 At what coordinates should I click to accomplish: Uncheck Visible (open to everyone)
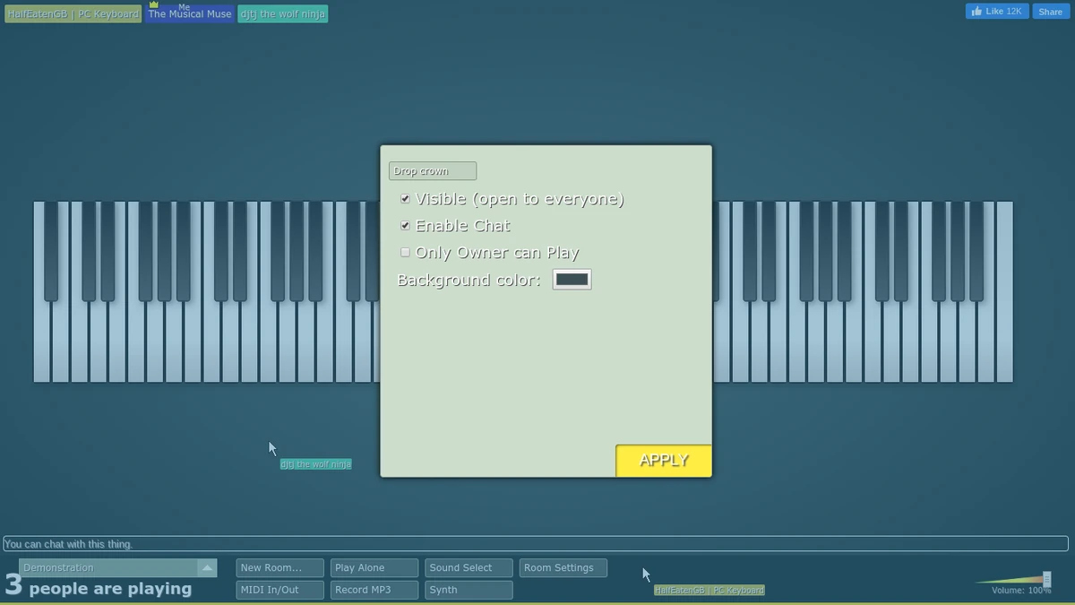point(404,198)
